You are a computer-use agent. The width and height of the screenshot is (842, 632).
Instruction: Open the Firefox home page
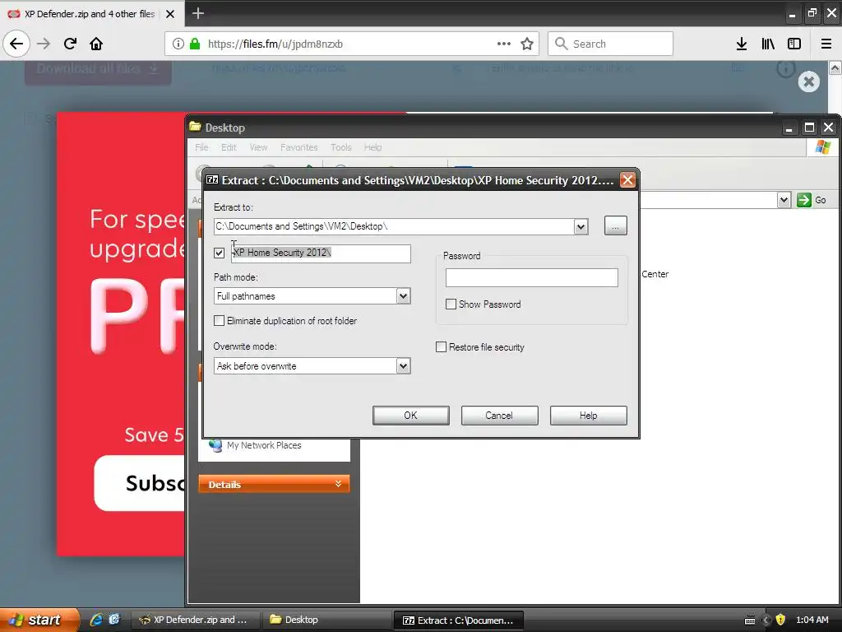coord(96,44)
